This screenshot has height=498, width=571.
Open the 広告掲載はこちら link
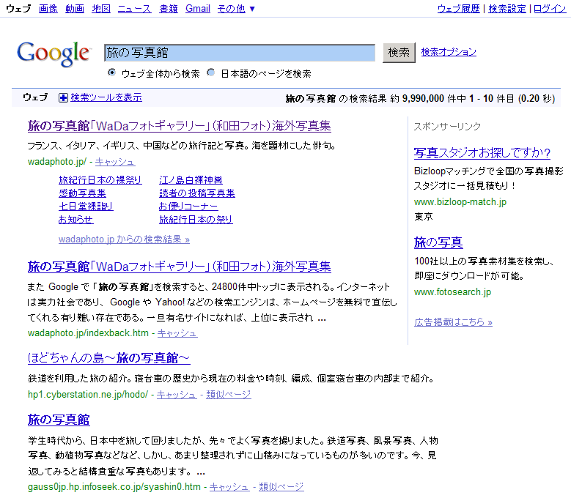(454, 322)
